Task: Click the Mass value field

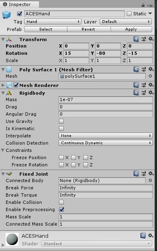Action: click(106, 100)
